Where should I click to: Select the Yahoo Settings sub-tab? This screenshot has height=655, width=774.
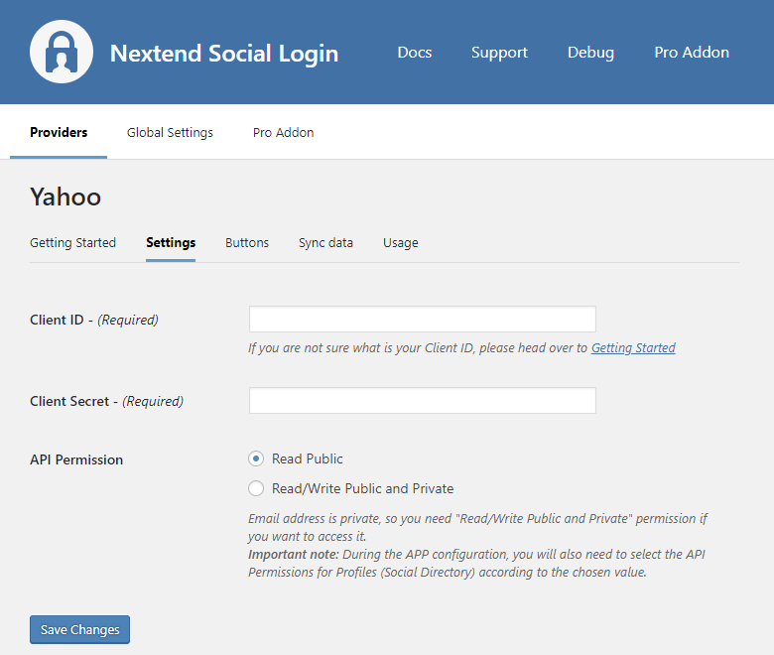[x=171, y=243]
